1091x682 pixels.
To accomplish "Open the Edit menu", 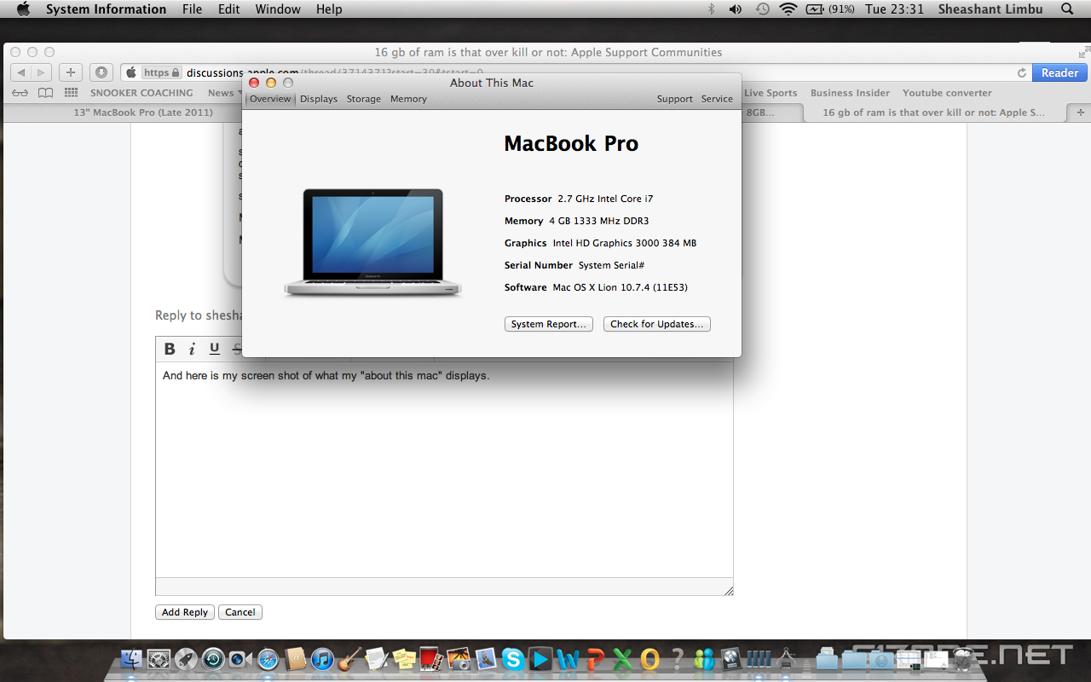I will [x=228, y=9].
